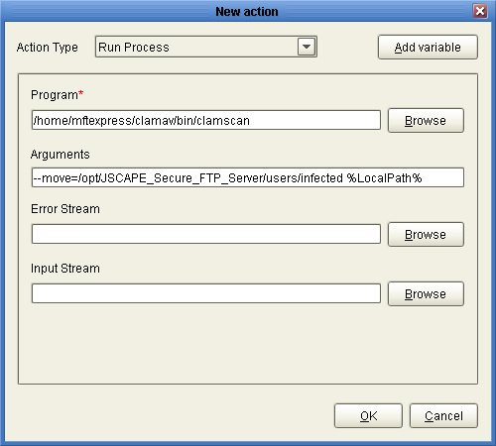The height and width of the screenshot is (446, 496).
Task: Click the Add variable button
Action: 428,48
